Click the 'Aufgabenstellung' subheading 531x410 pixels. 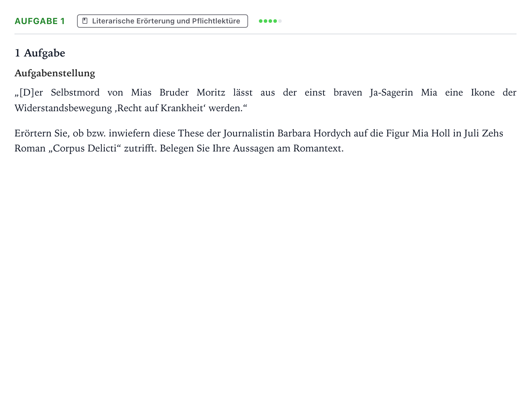point(55,73)
